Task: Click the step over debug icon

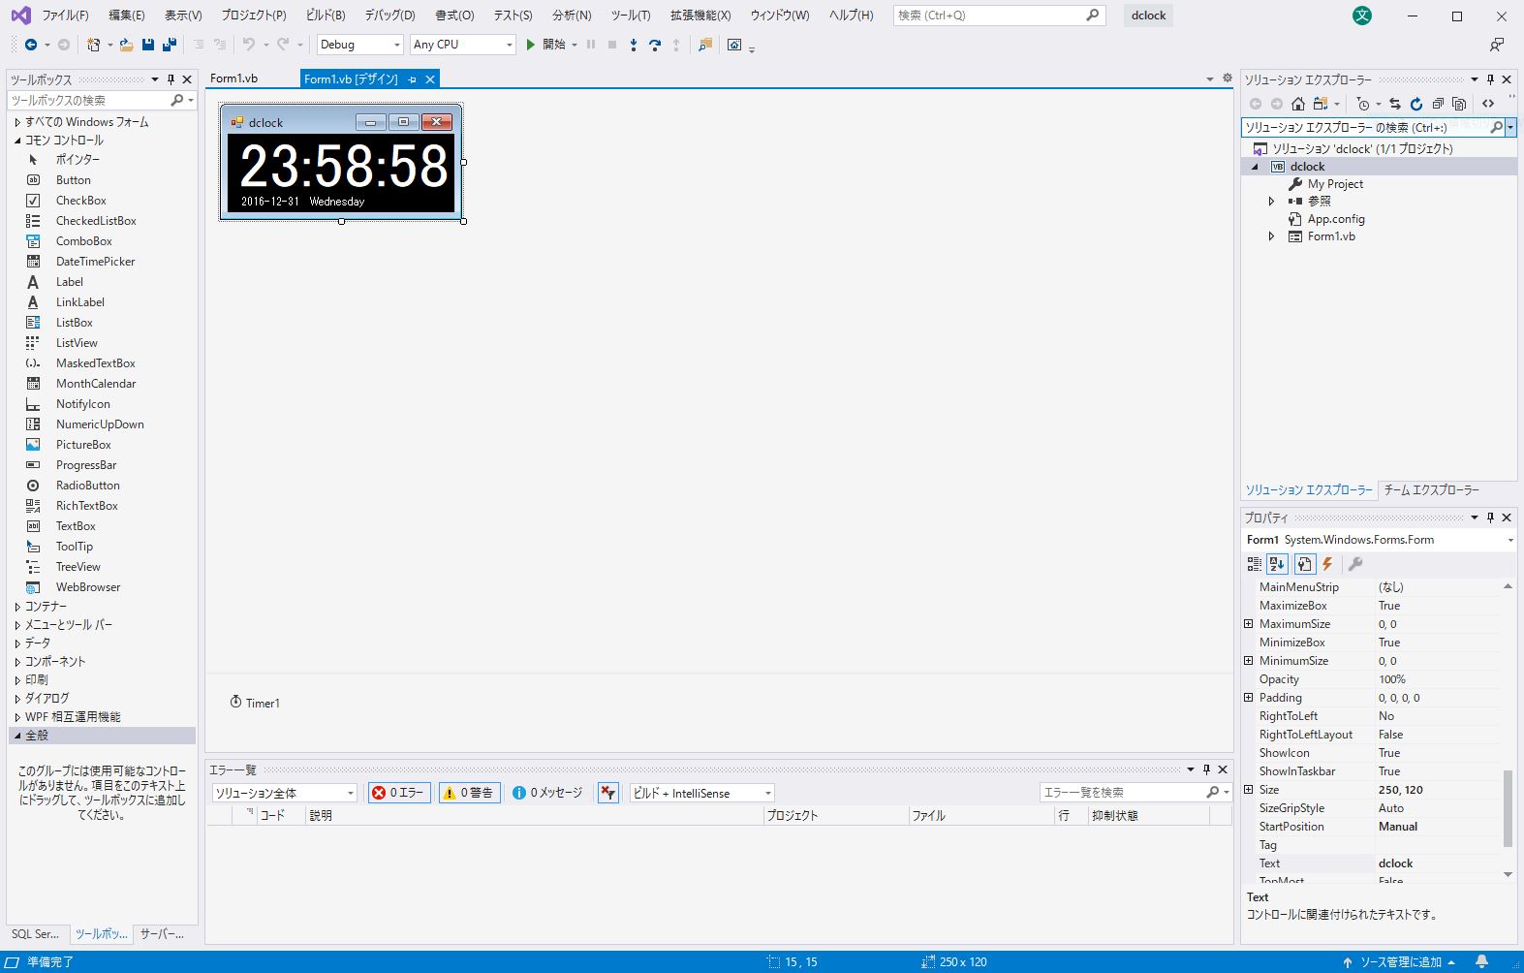Action: pyautogui.click(x=655, y=45)
